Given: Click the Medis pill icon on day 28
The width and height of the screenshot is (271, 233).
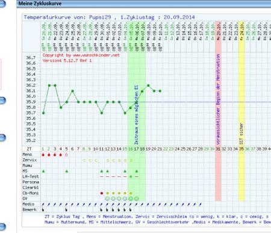Looking at the screenshot, I should click(x=200, y=205).
